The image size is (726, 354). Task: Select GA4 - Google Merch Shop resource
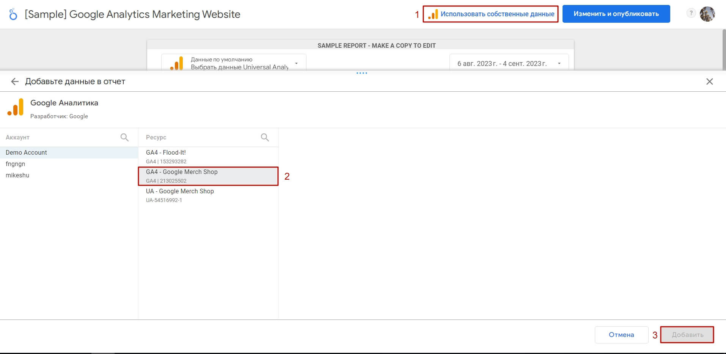pos(208,176)
